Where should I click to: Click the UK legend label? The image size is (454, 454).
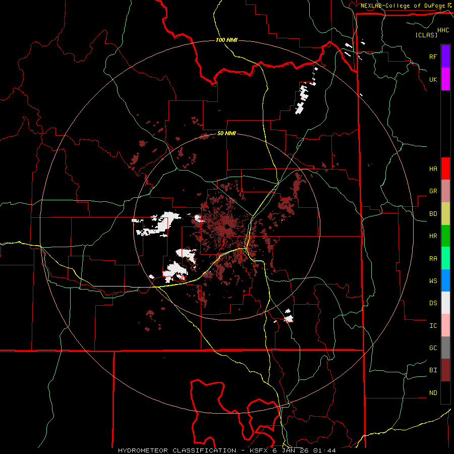[433, 79]
